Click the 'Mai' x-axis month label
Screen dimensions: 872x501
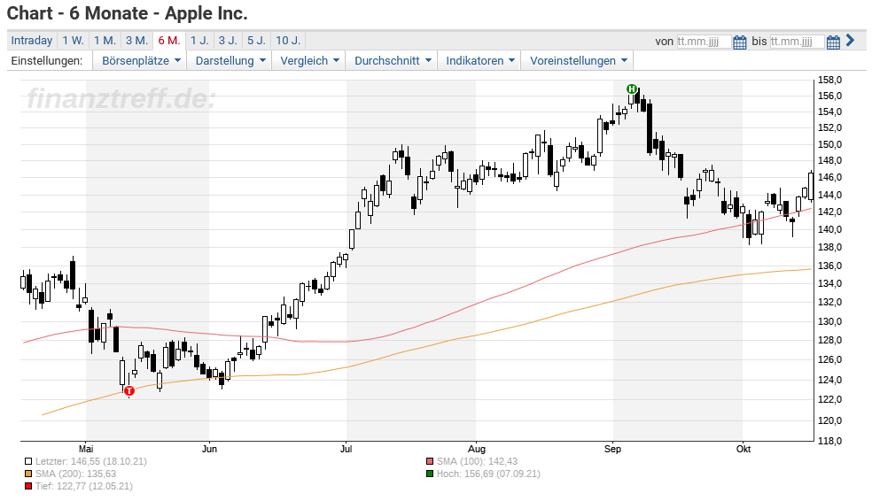point(86,449)
